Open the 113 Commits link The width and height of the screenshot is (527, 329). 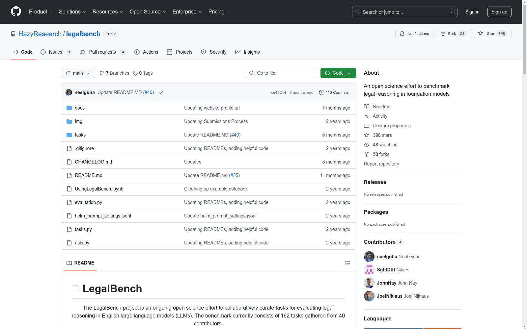click(x=334, y=92)
